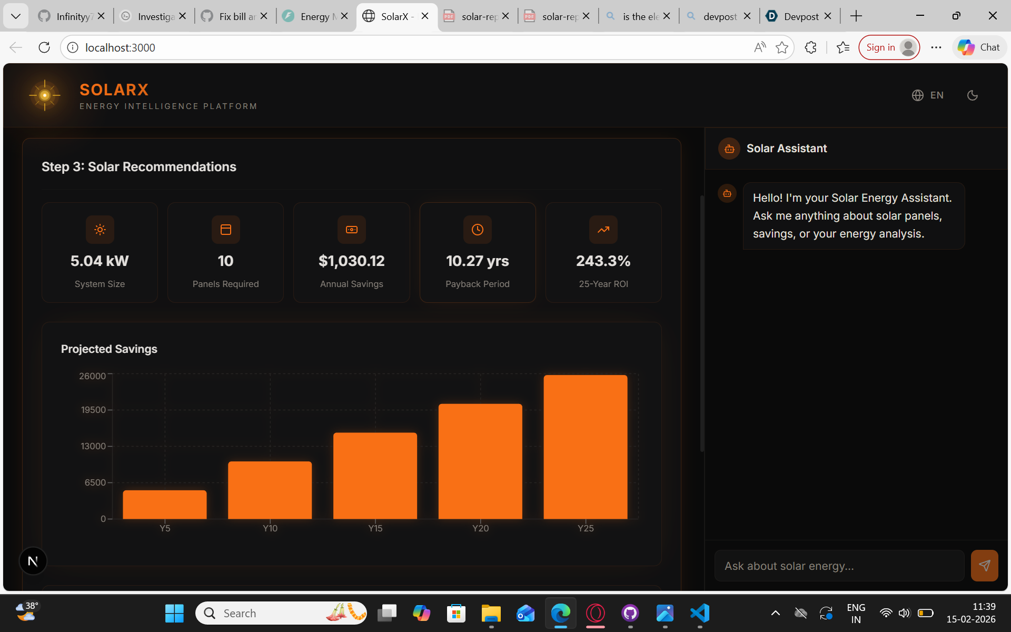Image resolution: width=1011 pixels, height=632 pixels.
Task: Click the Ask about solar energy input
Action: point(839,566)
